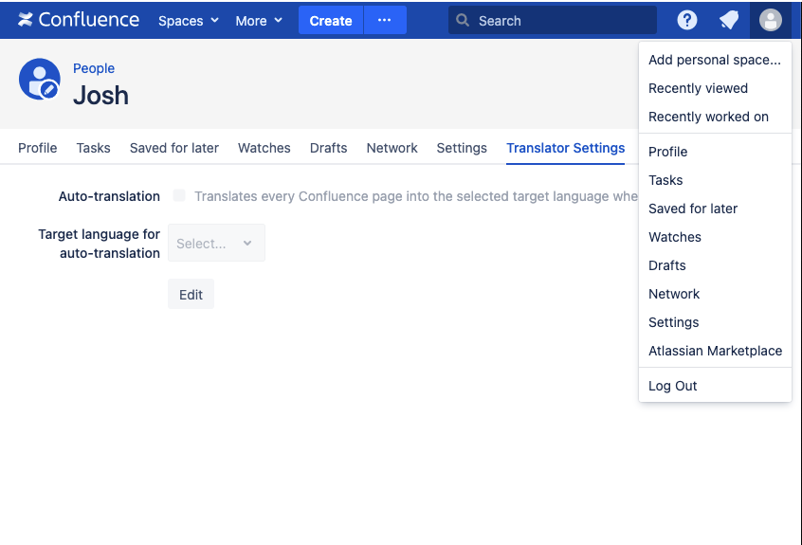
Task: Select Log Out from user menu
Action: click(x=673, y=386)
